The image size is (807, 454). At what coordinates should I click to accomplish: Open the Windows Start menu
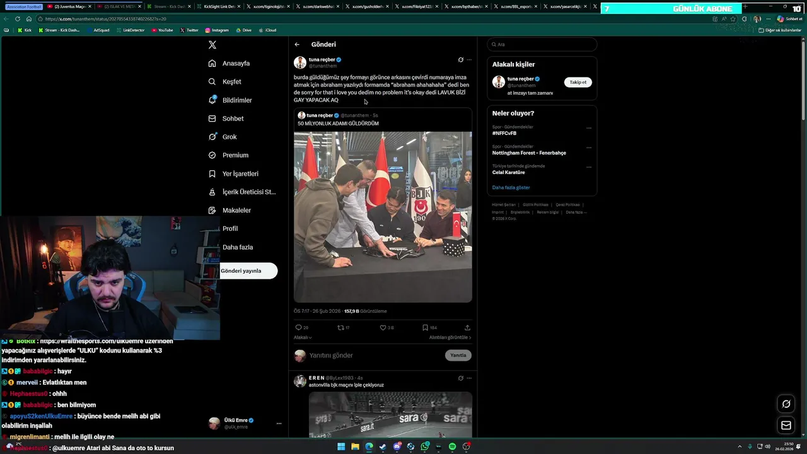click(341, 446)
